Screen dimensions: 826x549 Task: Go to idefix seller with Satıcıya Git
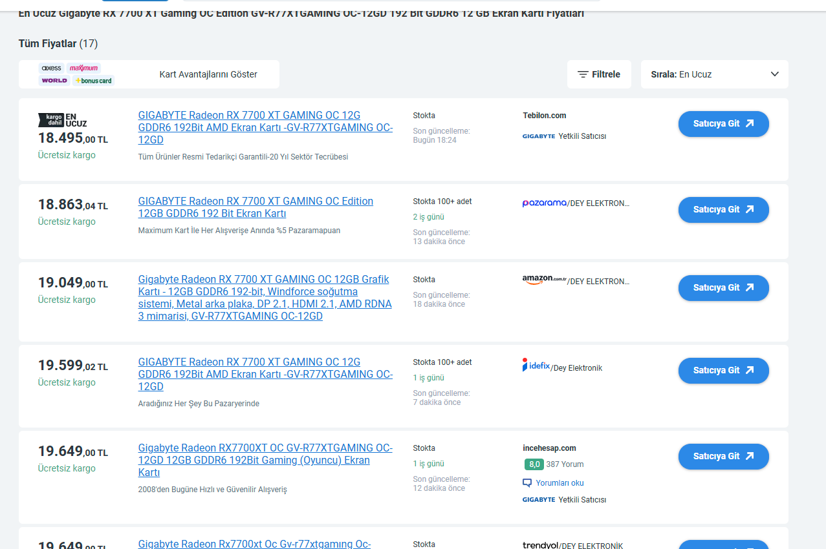(x=724, y=371)
